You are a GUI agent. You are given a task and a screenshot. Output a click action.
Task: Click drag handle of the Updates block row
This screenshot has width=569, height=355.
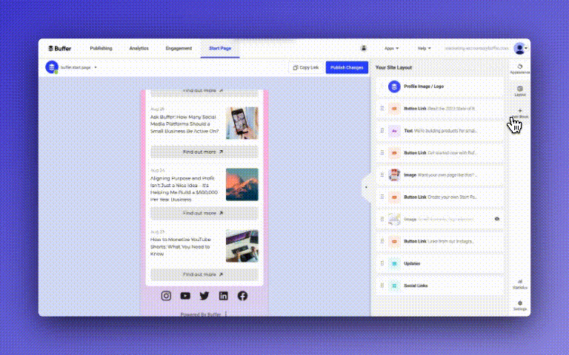[x=382, y=263]
